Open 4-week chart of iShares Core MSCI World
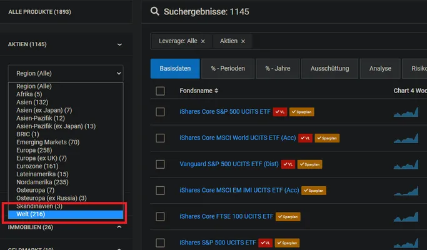427x250 pixels. click(x=406, y=138)
